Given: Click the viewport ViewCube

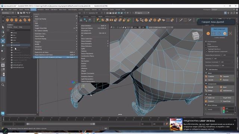Looking at the screenshot, I should coord(195,36).
